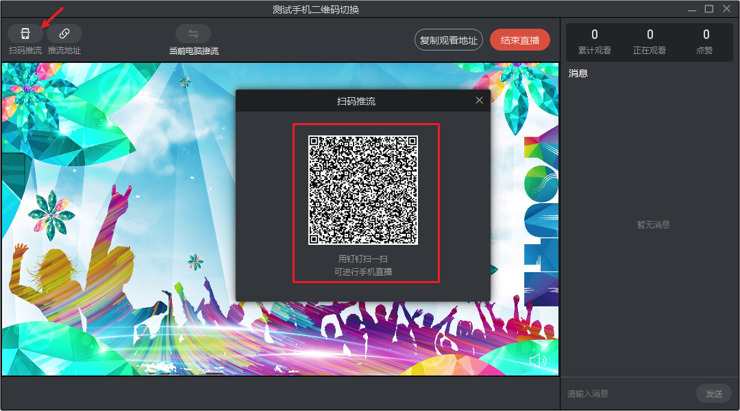Click the QR code image
This screenshot has width=740, height=411.
(x=363, y=190)
